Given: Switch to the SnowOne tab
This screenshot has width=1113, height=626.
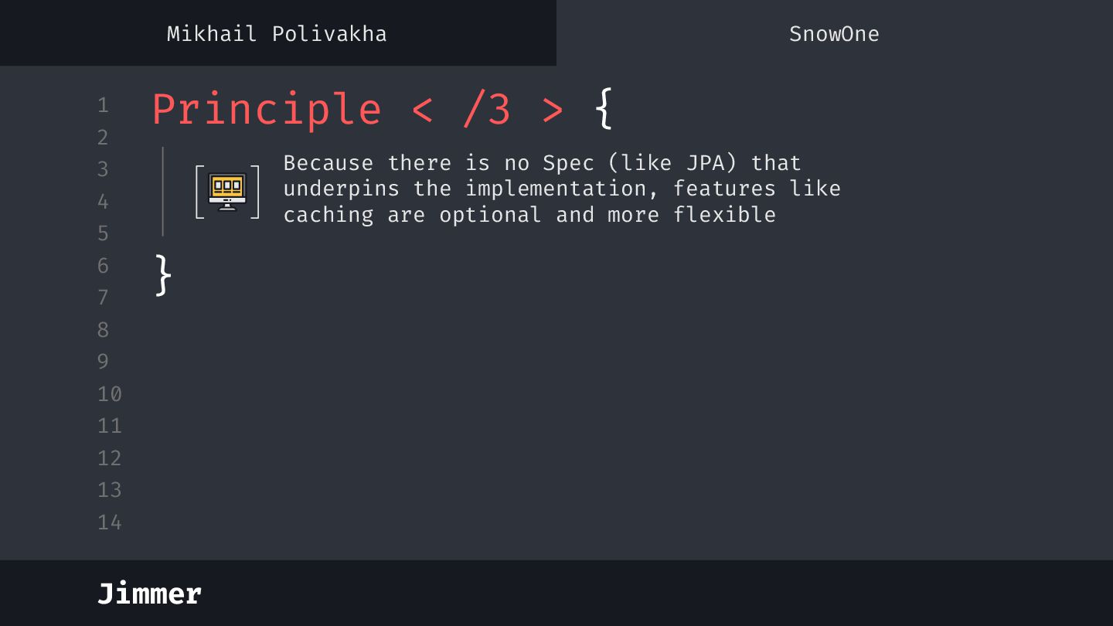Looking at the screenshot, I should [833, 34].
